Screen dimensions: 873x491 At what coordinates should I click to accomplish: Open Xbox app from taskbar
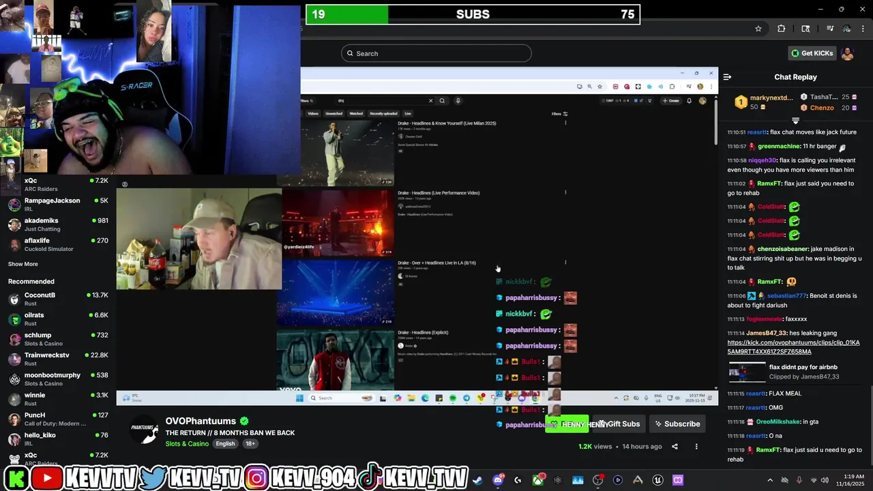[x=538, y=480]
